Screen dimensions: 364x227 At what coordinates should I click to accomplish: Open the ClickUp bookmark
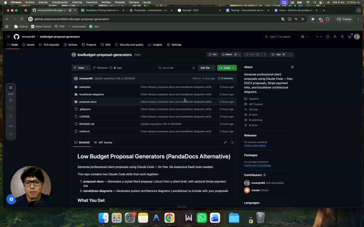(x=21, y=26)
